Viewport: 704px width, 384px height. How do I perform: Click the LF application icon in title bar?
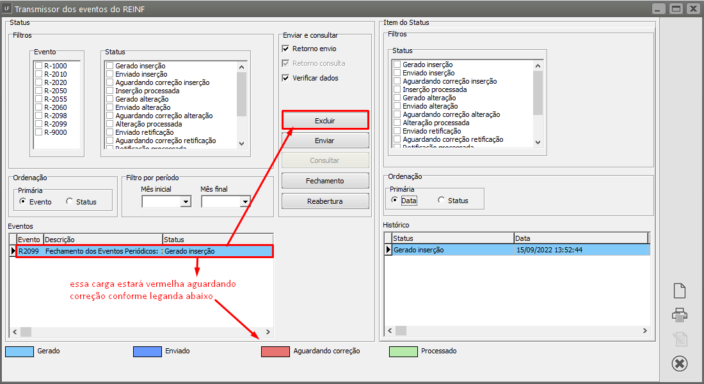[x=6, y=9]
